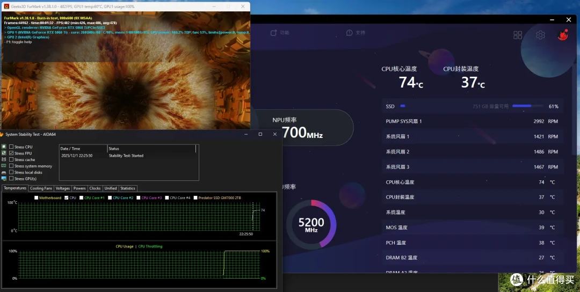Click the OpenGL renderer line in FurMark overlay
580x292 pixels.
pyautogui.click(x=55, y=27)
